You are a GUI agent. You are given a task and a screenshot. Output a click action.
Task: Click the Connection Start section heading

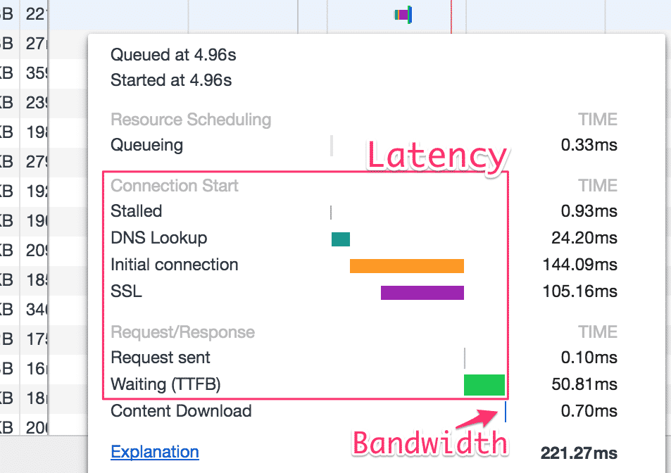tap(175, 186)
